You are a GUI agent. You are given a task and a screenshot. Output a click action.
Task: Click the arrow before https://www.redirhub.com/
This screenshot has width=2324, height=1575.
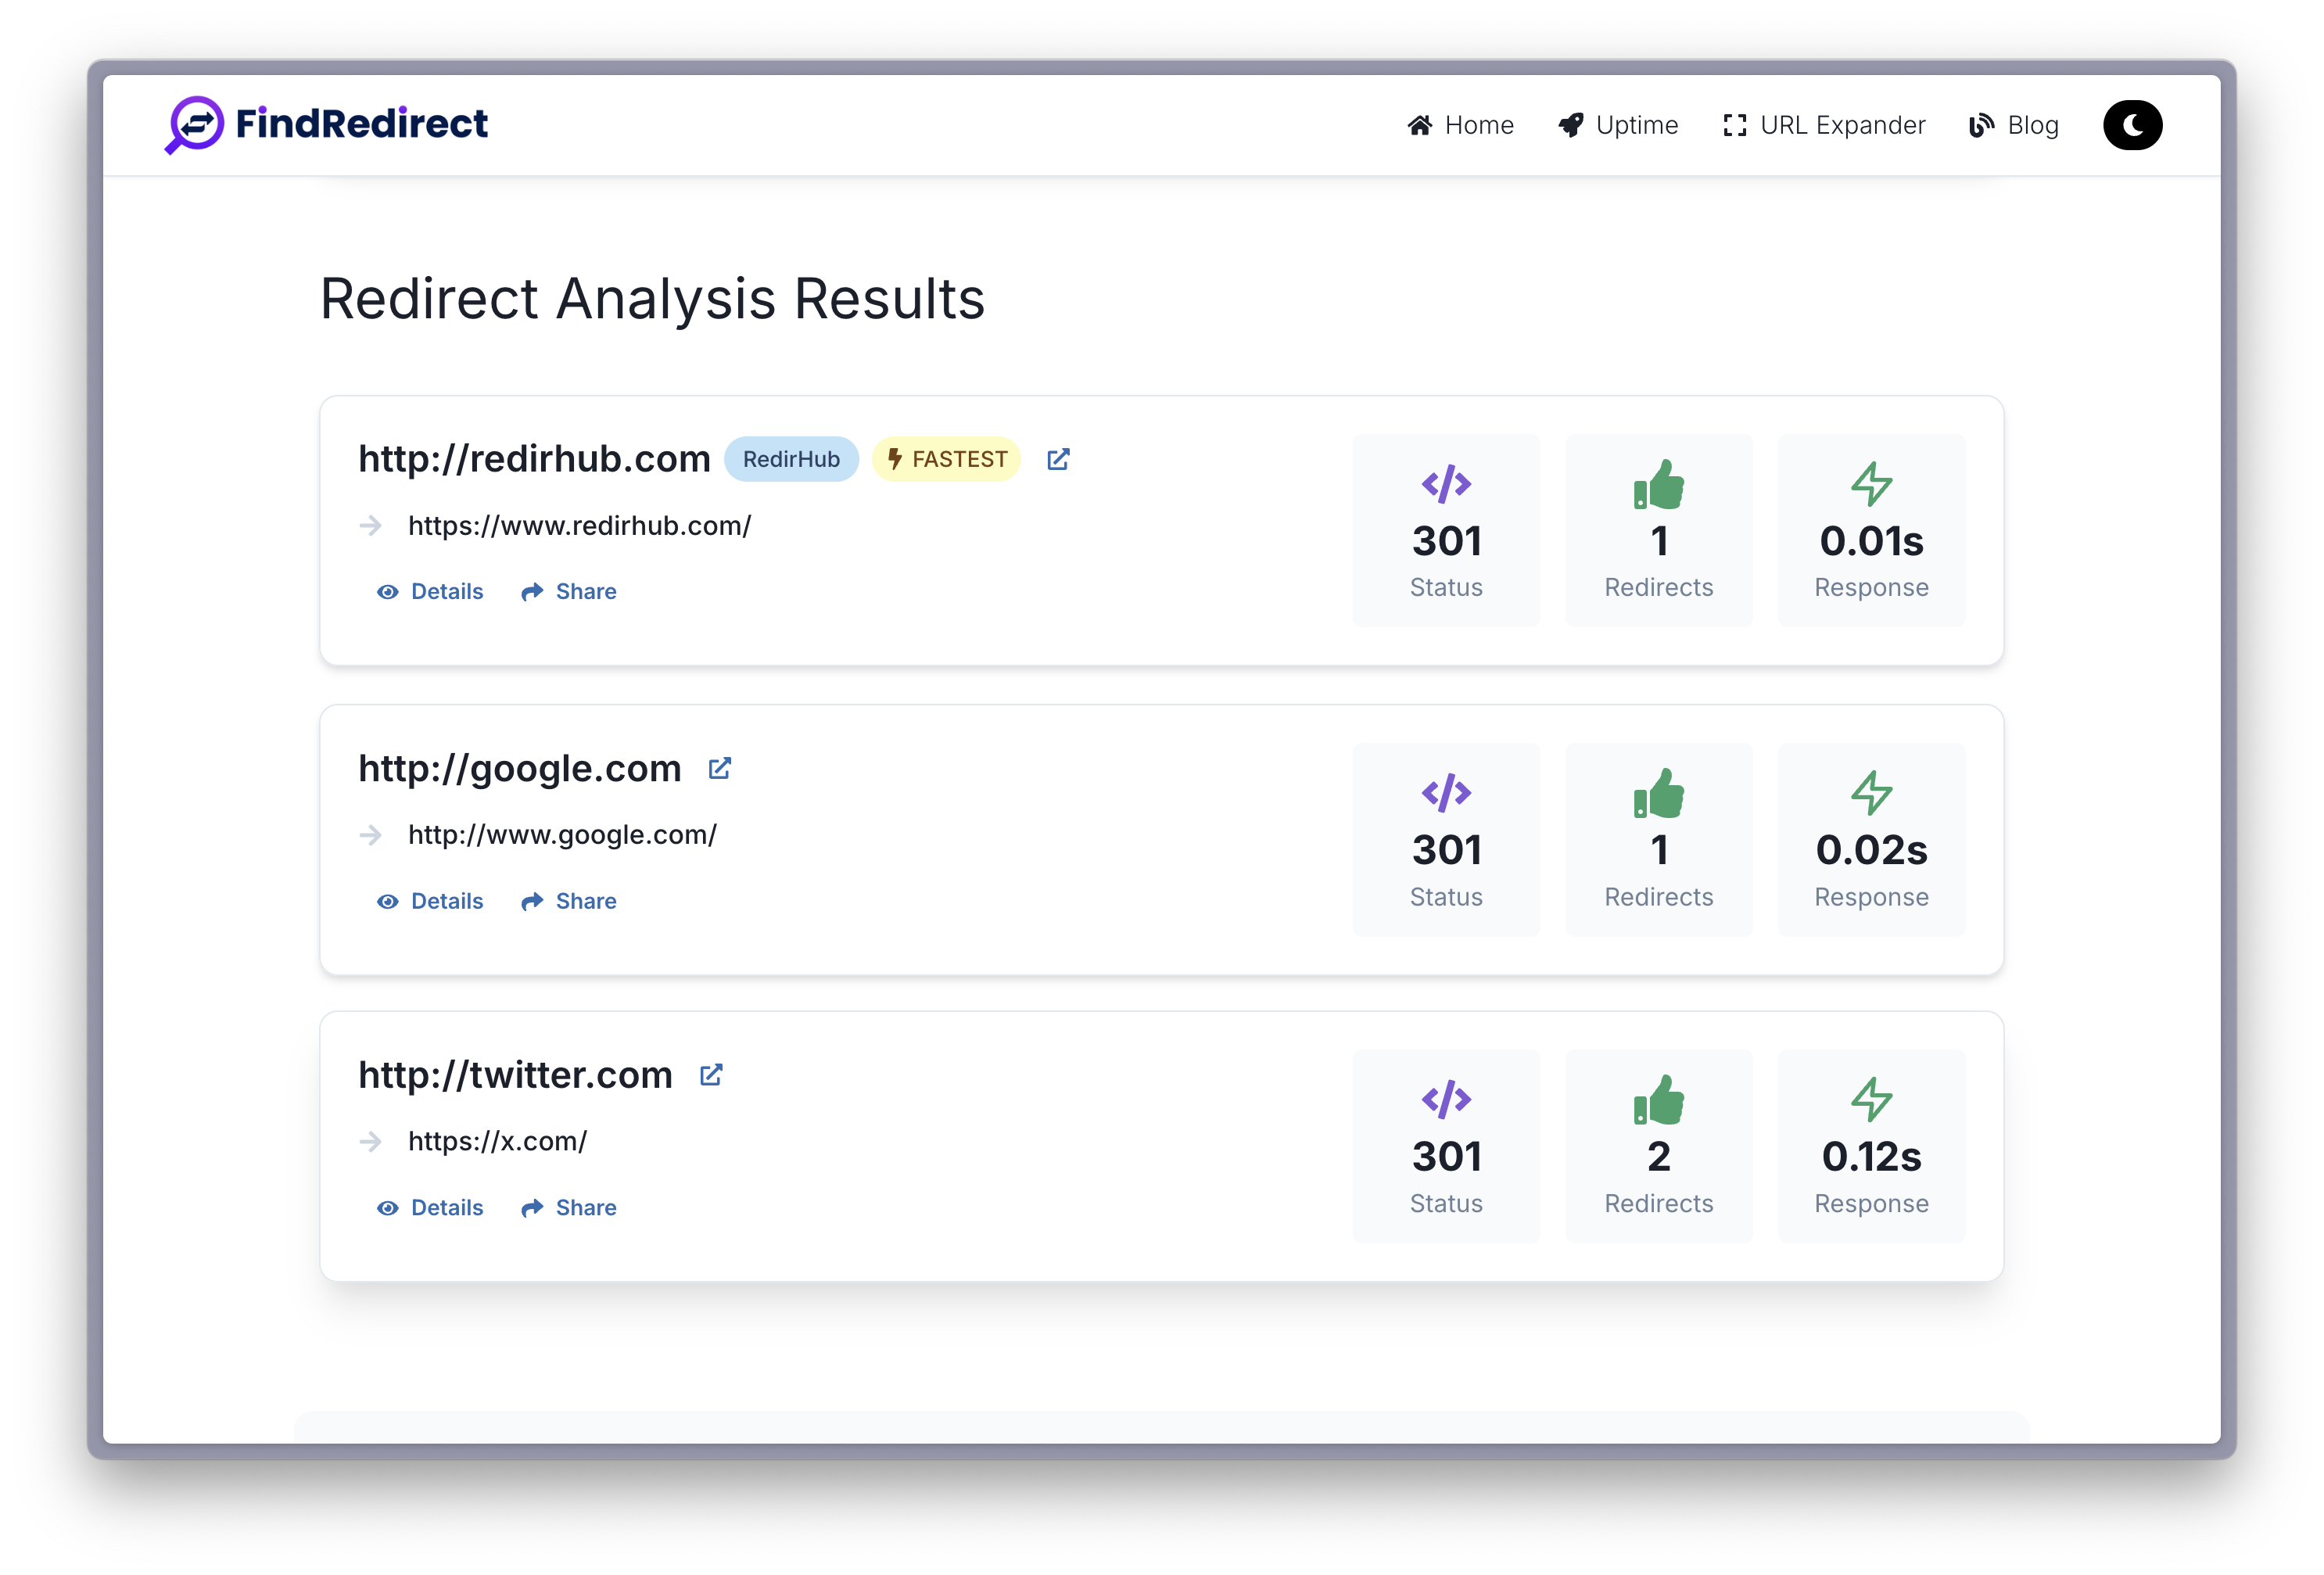[x=370, y=526]
